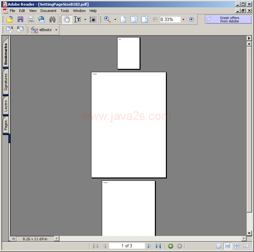
Task: Open the Layers side tab
Action: (x=6, y=106)
